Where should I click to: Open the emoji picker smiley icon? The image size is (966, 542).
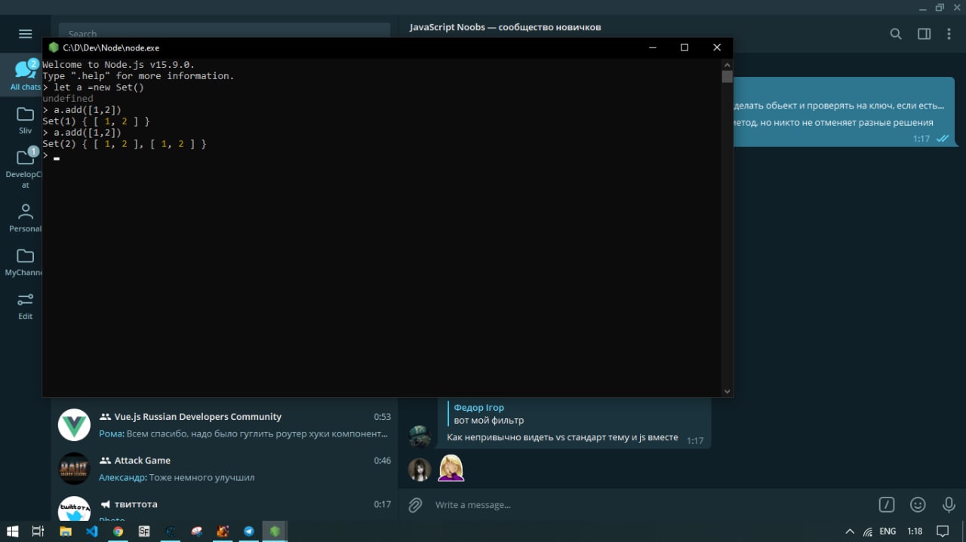pos(918,505)
